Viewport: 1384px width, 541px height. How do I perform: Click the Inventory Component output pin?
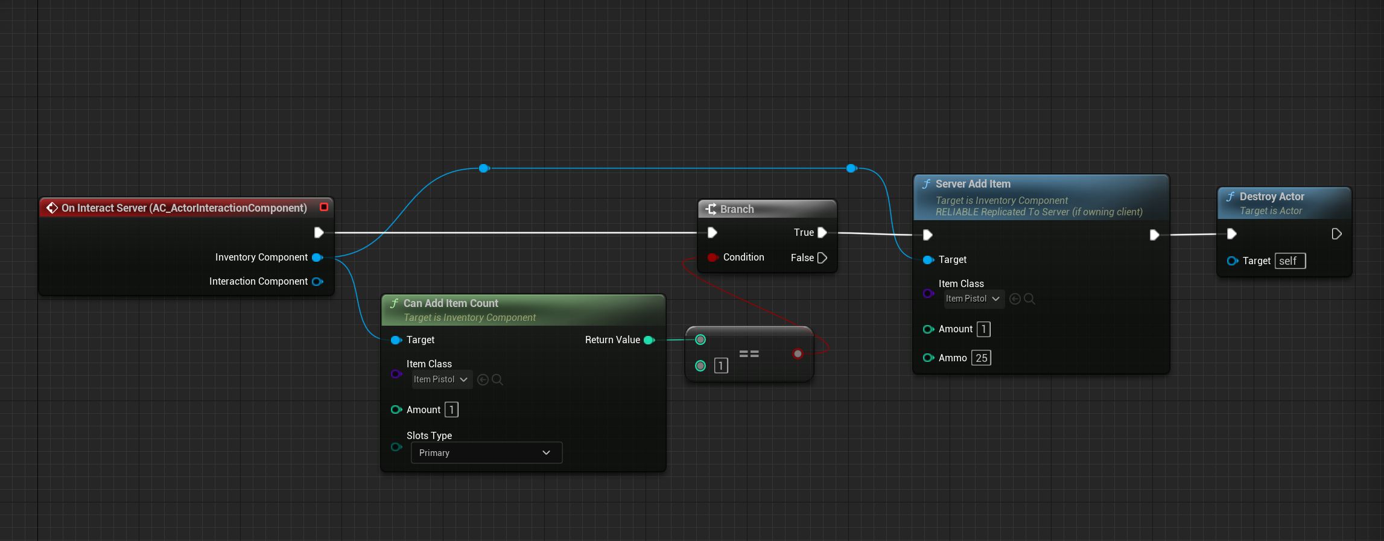(x=317, y=258)
